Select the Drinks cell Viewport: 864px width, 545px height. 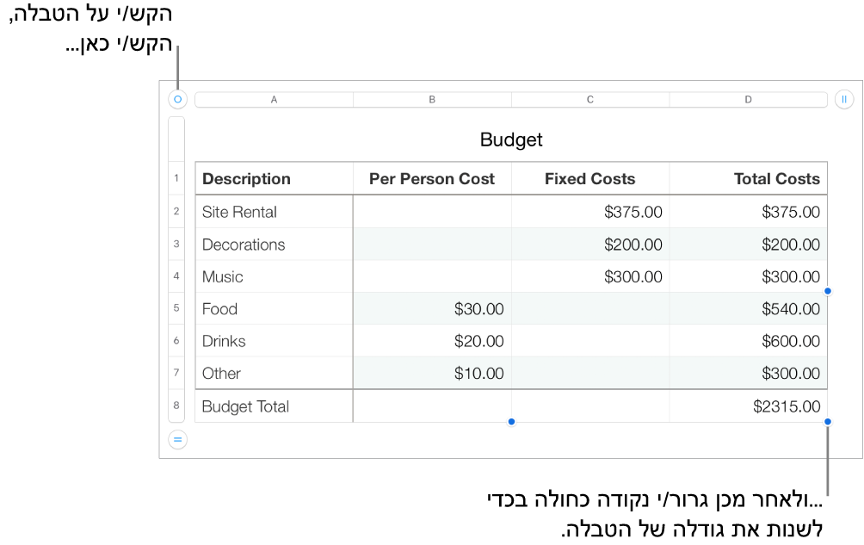pos(274,341)
